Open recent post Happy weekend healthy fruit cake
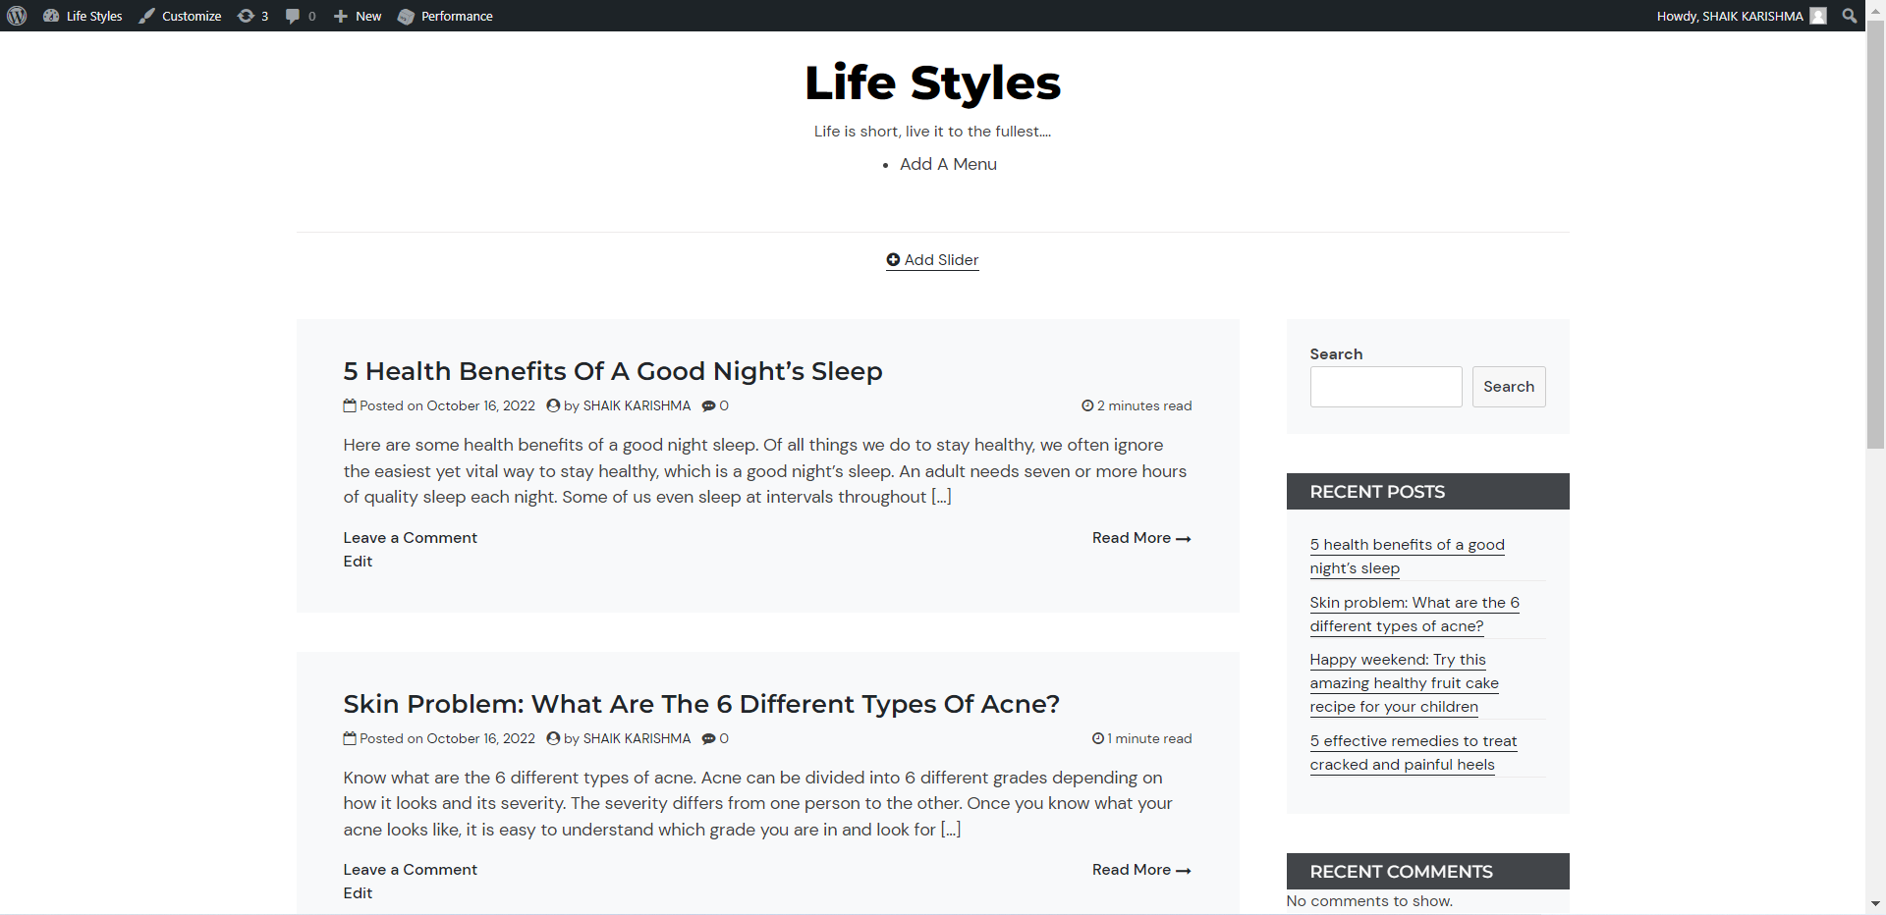The width and height of the screenshot is (1886, 915). point(1404,683)
